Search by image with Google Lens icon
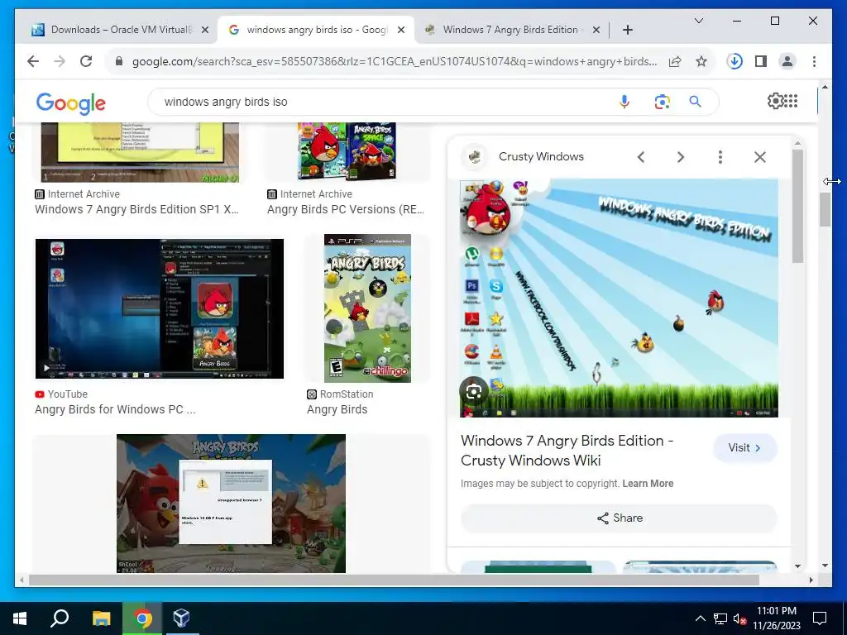 (662, 102)
